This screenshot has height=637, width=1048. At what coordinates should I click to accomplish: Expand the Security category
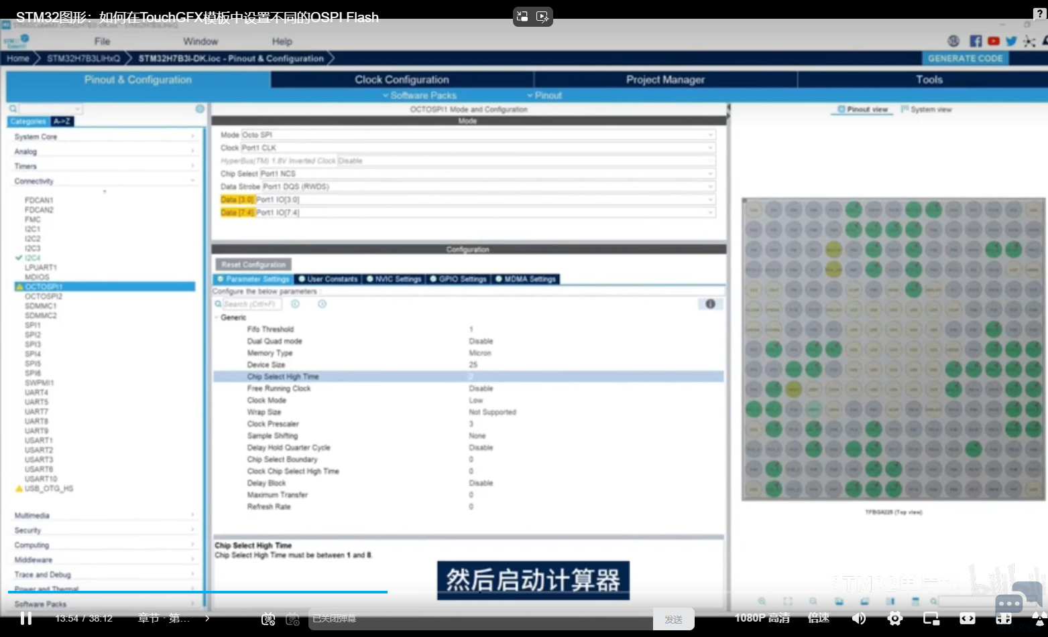pyautogui.click(x=104, y=530)
